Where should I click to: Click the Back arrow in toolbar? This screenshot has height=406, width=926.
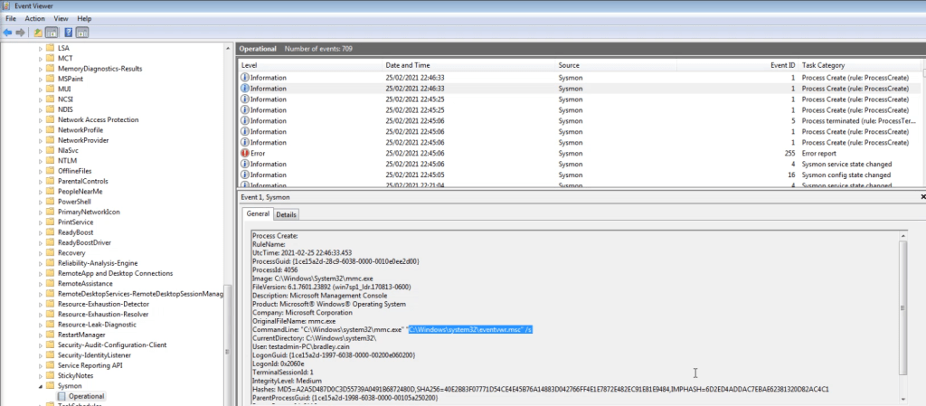point(8,32)
